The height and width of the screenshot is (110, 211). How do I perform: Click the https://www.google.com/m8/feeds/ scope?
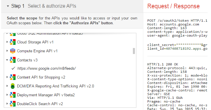[x=46, y=69]
